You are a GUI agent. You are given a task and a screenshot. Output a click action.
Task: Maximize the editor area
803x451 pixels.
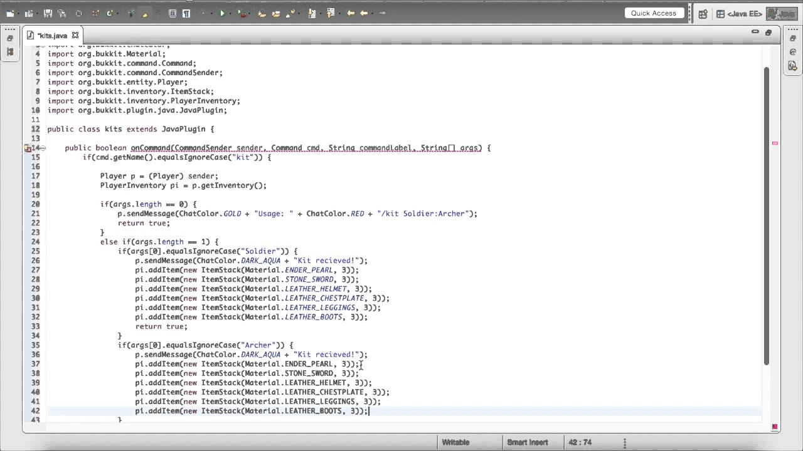[x=768, y=33]
